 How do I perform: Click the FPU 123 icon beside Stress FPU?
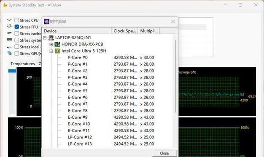[x=9, y=26]
